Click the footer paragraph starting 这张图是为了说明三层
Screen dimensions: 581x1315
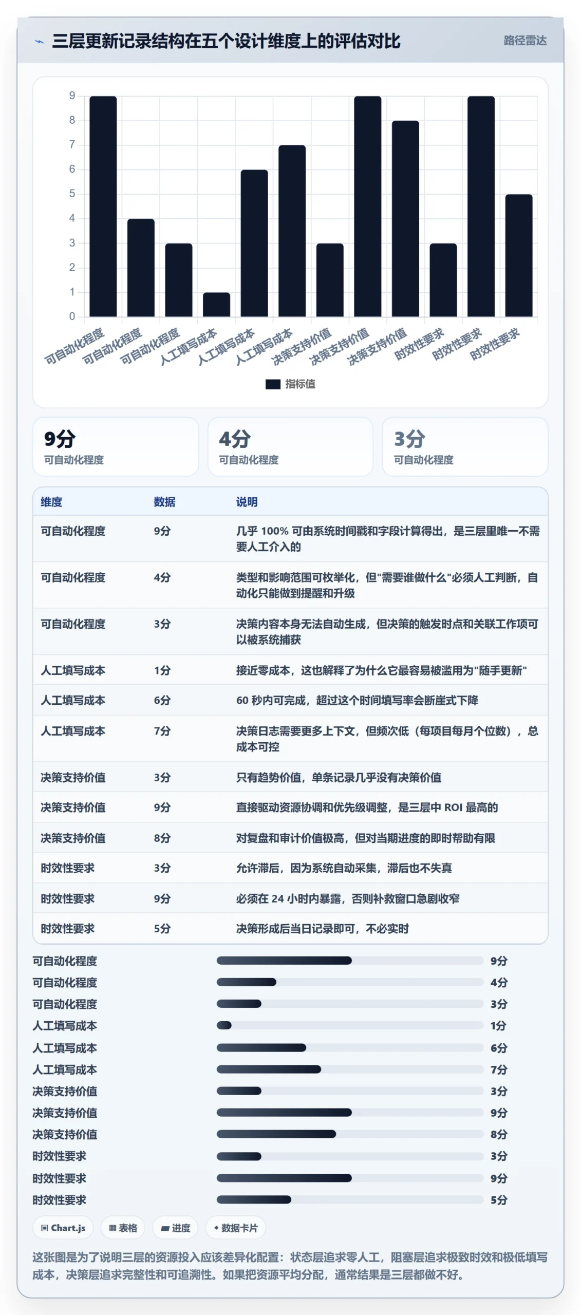pyautogui.click(x=290, y=1266)
